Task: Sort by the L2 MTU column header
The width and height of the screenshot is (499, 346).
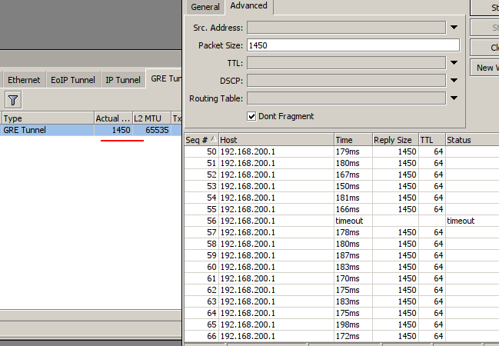Action: [151, 118]
